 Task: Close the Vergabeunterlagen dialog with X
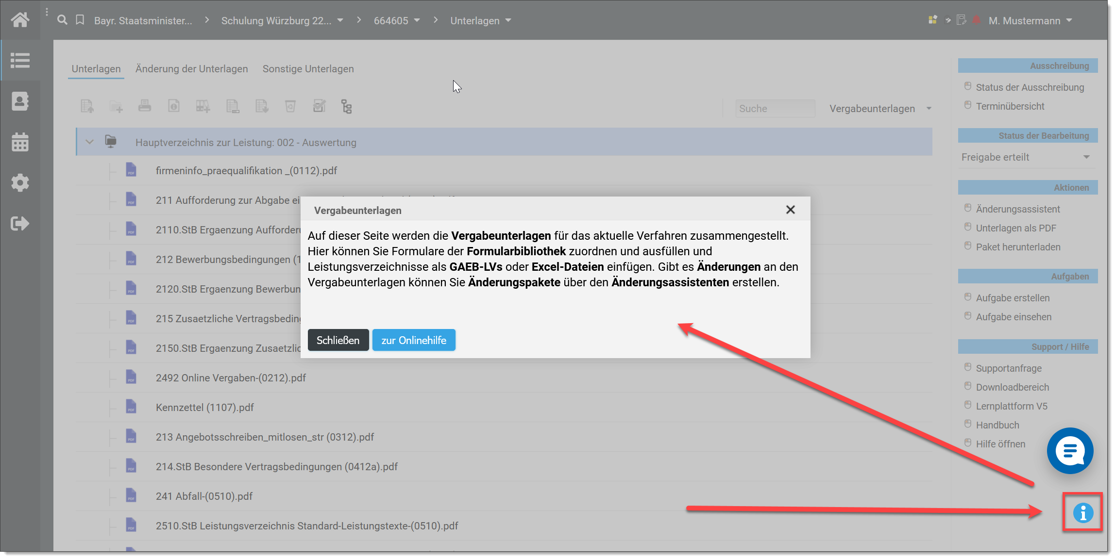pos(791,210)
